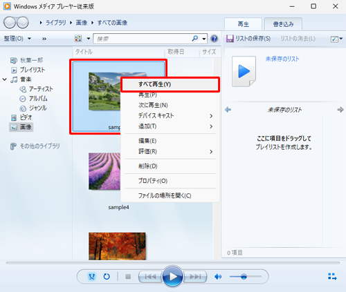The height and width of the screenshot is (292, 346).
Task: Click the ジャンル icon
Action: tap(23, 108)
